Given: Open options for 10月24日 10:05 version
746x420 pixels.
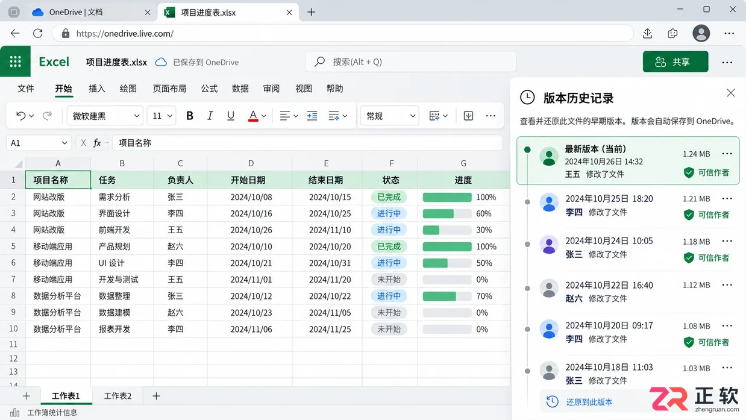Looking at the screenshot, I should [727, 241].
